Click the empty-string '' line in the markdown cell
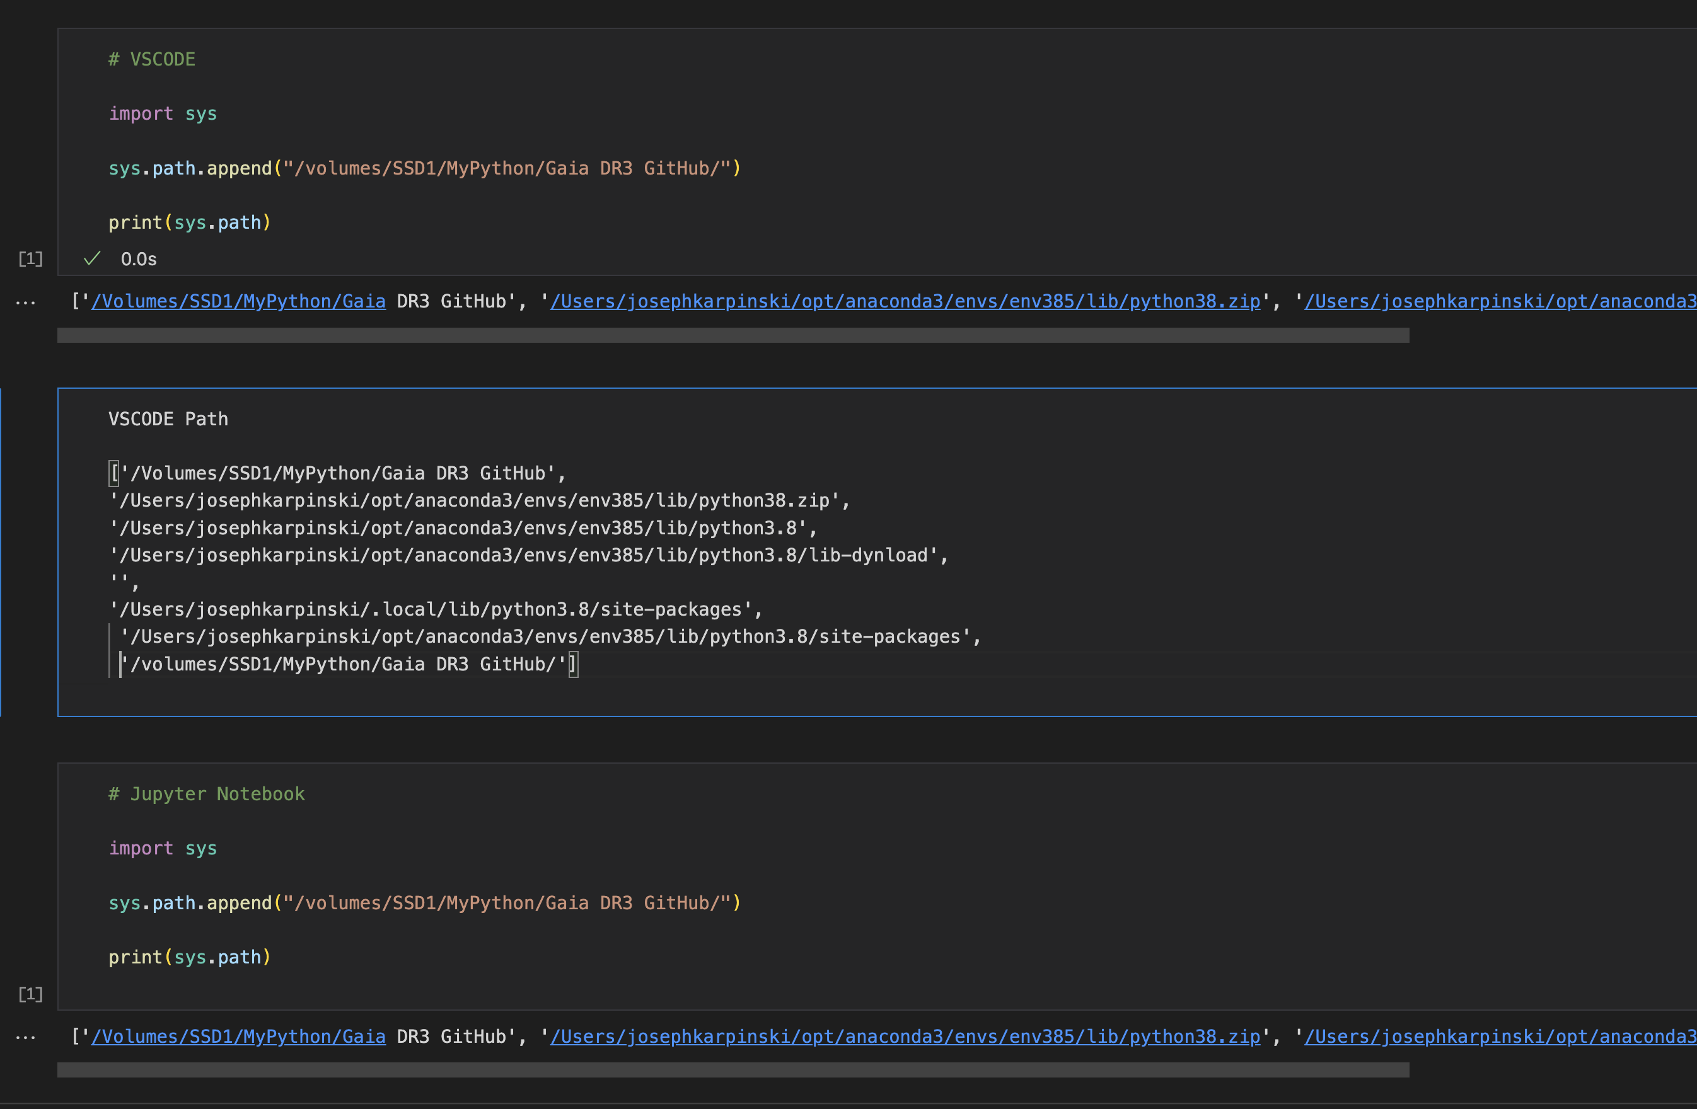Screen dimensions: 1697x1109 [x=124, y=582]
